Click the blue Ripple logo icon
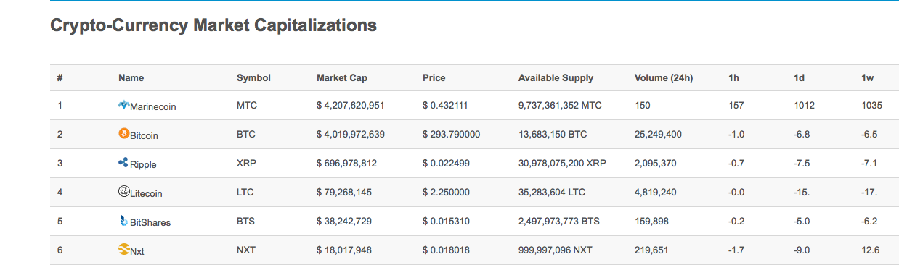This screenshot has height=270, width=899. (x=123, y=163)
